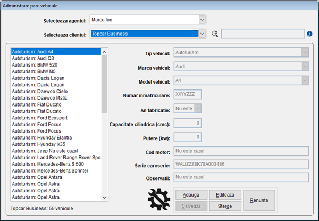The image size is (319, 221).
Task: Open the Selecteaza agentul dropdown
Action: pyautogui.click(x=202, y=20)
